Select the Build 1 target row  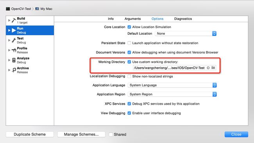tap(30, 20)
